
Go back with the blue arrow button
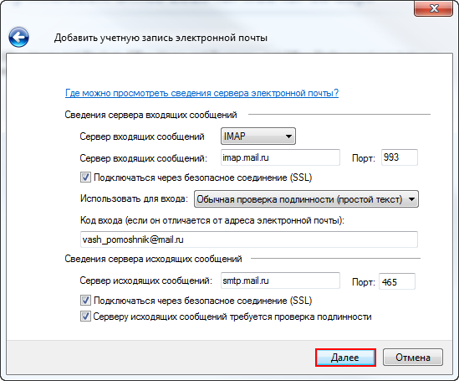pos(18,37)
